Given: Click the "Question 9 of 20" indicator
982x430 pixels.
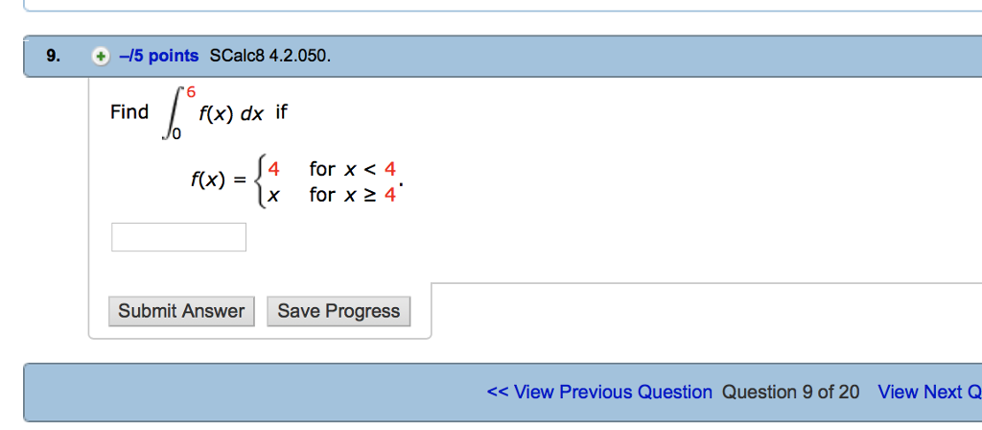Looking at the screenshot, I should tap(790, 392).
